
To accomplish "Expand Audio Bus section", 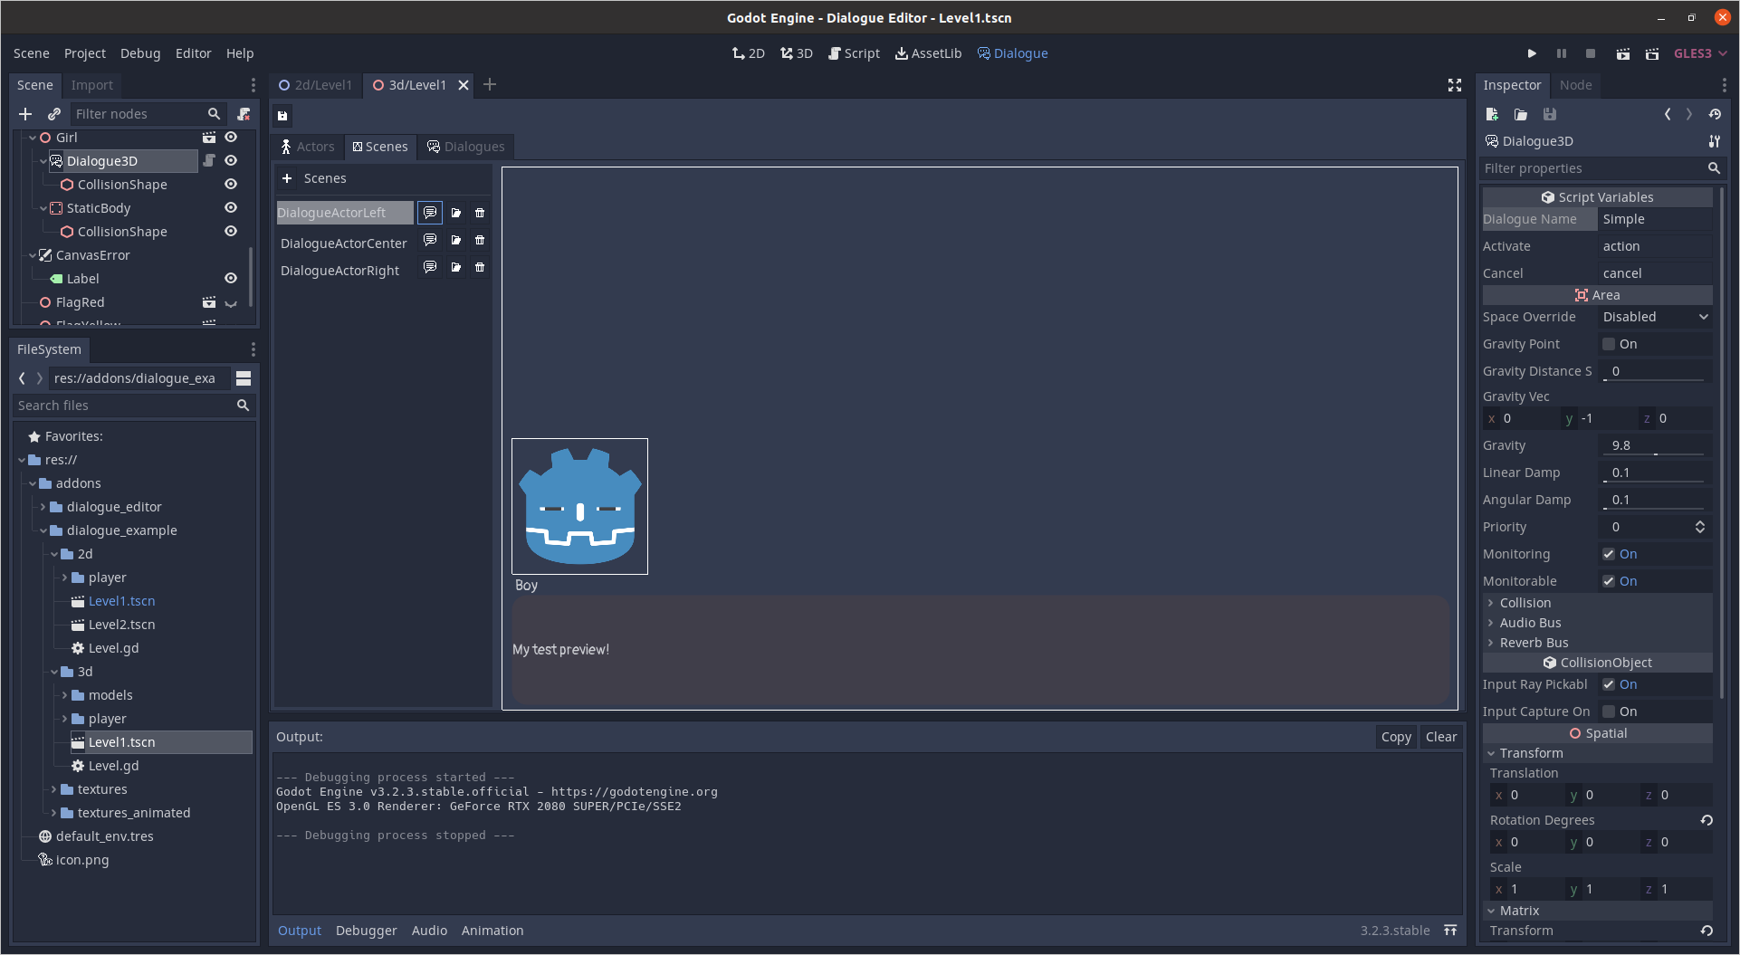I will click(x=1597, y=623).
